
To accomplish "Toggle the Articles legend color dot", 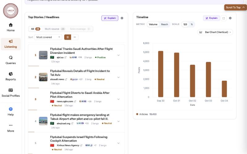I will point(137,114).
